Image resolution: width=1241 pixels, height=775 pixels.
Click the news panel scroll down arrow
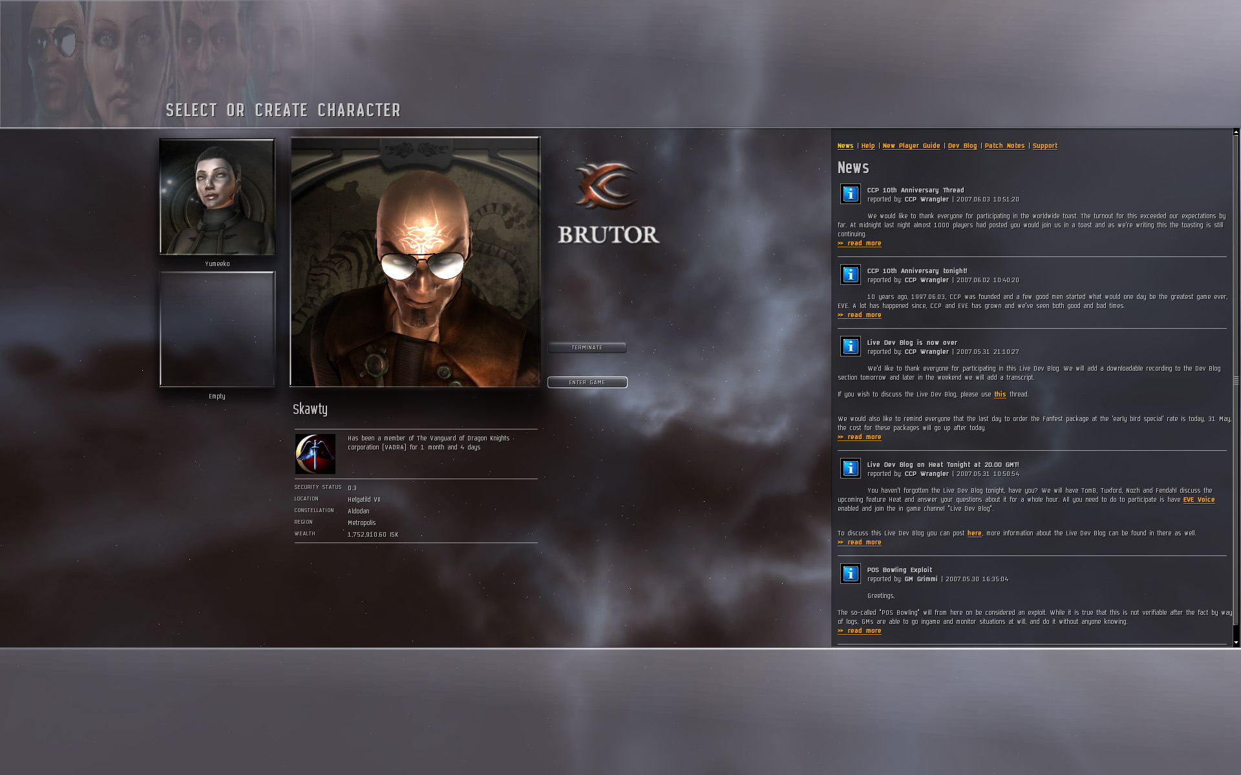[x=1236, y=643]
